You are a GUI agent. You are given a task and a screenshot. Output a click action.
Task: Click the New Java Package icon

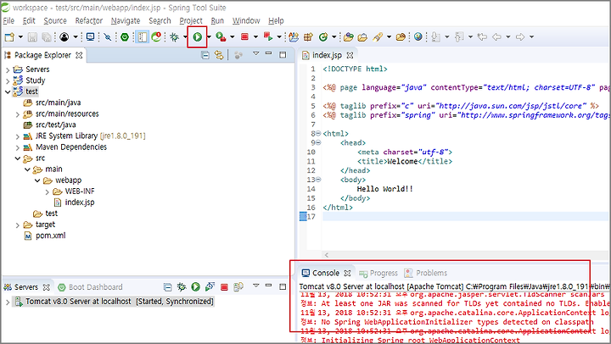coord(308,37)
